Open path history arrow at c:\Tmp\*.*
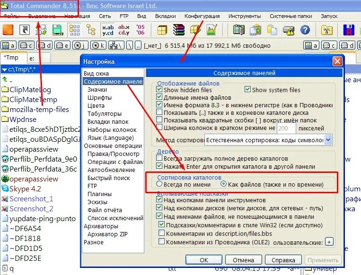Screen dimensions: 361x275 click(x=4, y=69)
